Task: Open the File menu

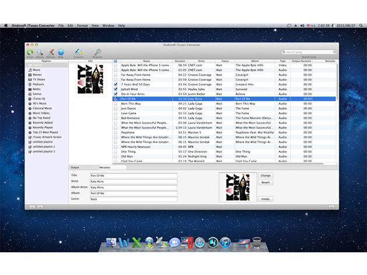Action: [61, 26]
